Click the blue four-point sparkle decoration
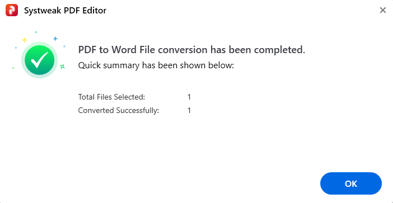The width and height of the screenshot is (393, 203). [x=55, y=39]
